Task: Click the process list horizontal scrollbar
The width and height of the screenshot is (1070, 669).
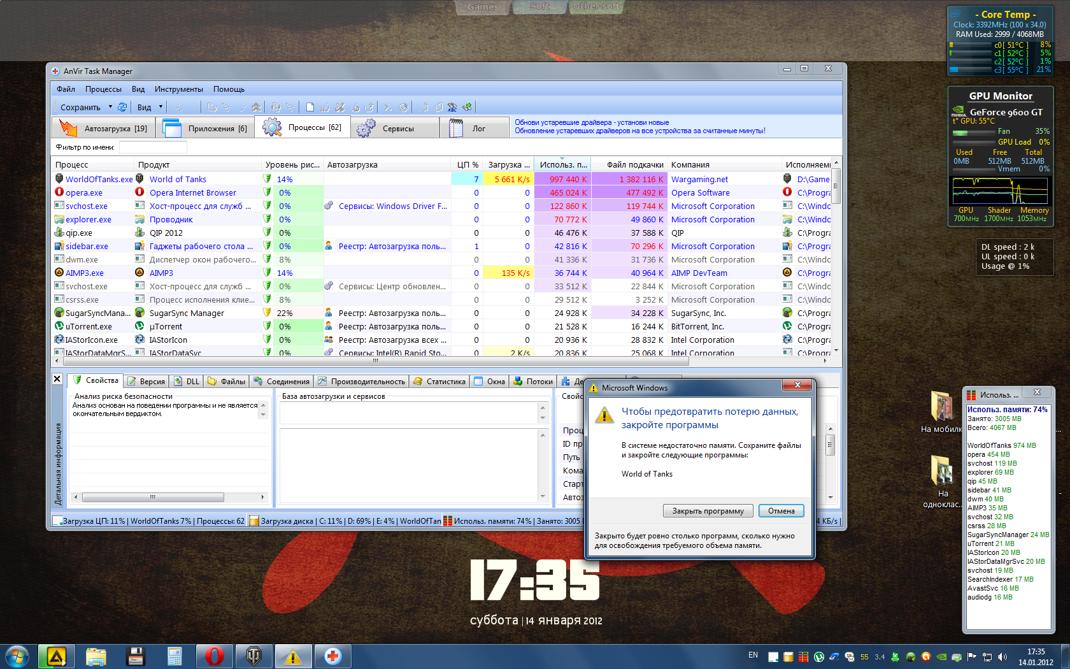Action: (x=375, y=361)
